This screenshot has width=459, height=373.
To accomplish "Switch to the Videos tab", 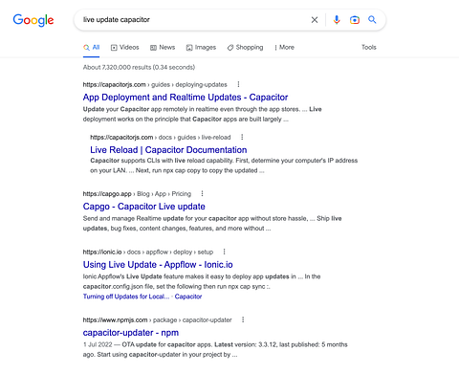I will click(125, 48).
